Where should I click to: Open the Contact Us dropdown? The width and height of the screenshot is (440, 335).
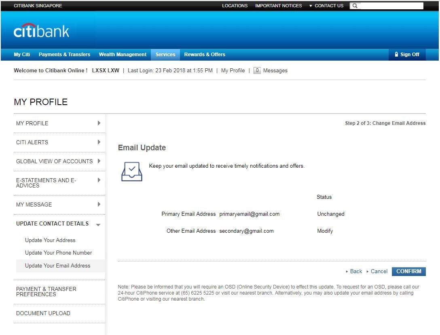tap(326, 6)
